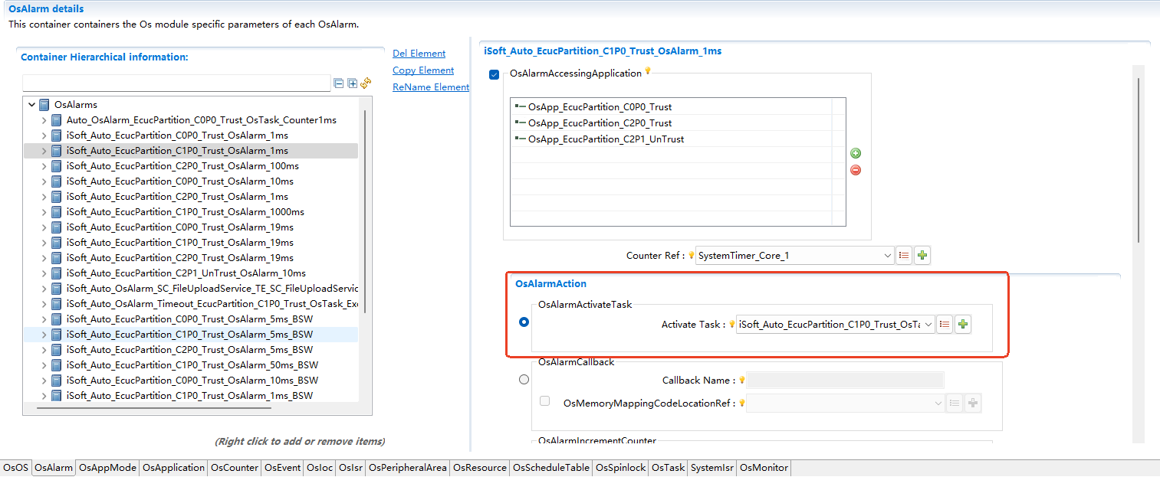
Task: Open the OsCounter tab
Action: coord(235,468)
